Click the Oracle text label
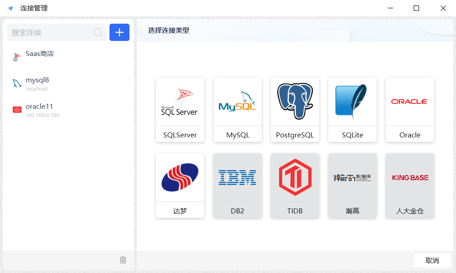Image resolution: width=456 pixels, height=273 pixels. [x=410, y=135]
